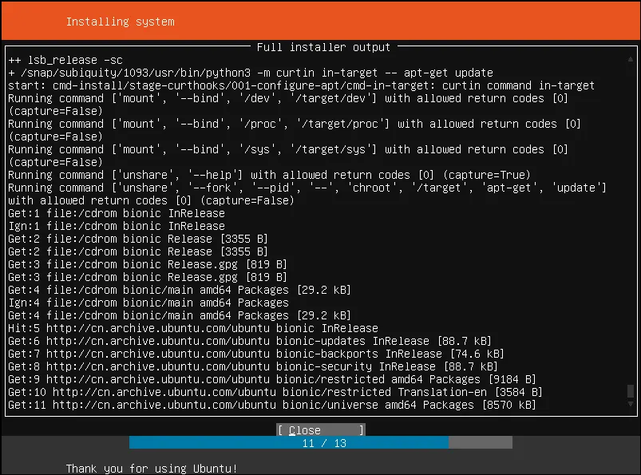Click the Installing system header title
641x475 pixels.
[x=120, y=21]
